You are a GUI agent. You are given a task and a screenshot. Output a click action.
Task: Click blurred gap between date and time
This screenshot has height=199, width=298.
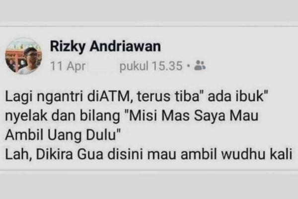(x=103, y=66)
